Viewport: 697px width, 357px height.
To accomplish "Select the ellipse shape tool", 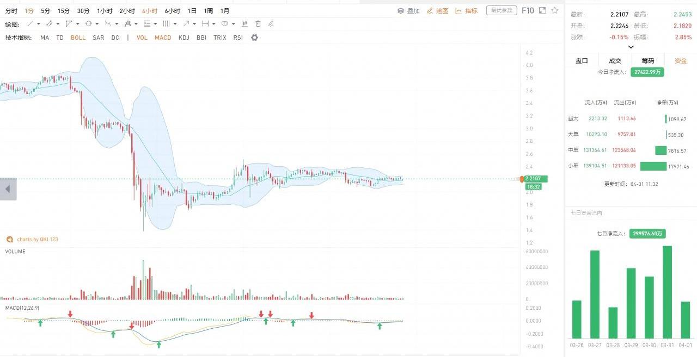I will pyautogui.click(x=88, y=24).
